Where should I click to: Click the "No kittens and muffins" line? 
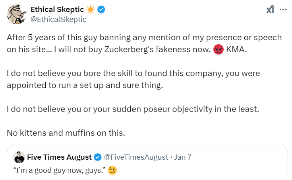(66, 133)
